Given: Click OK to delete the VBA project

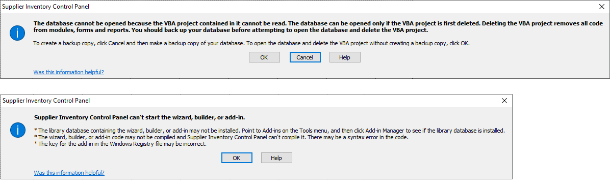Looking at the screenshot, I should pyautogui.click(x=264, y=57).
